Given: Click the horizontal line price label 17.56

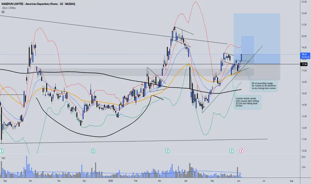Looking at the screenshot, I should tap(304, 64).
